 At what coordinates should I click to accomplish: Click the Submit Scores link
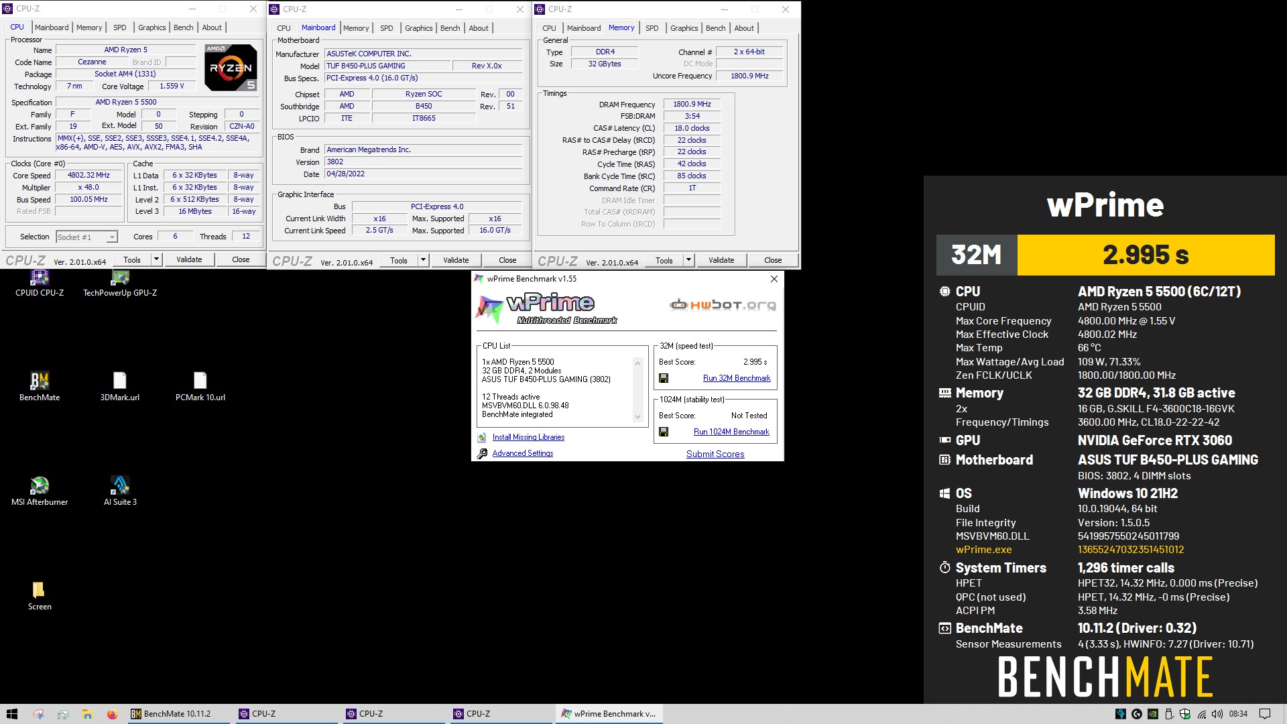(715, 455)
